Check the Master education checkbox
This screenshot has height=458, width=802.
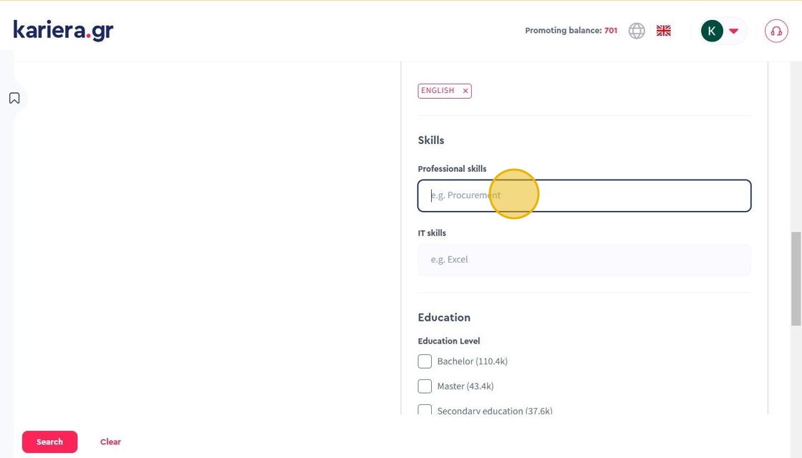tap(425, 386)
